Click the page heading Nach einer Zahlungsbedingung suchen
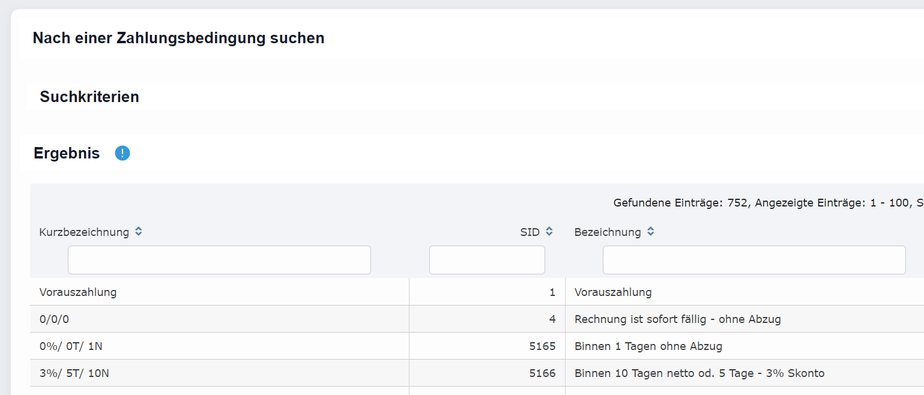This screenshot has width=924, height=395. tap(178, 38)
